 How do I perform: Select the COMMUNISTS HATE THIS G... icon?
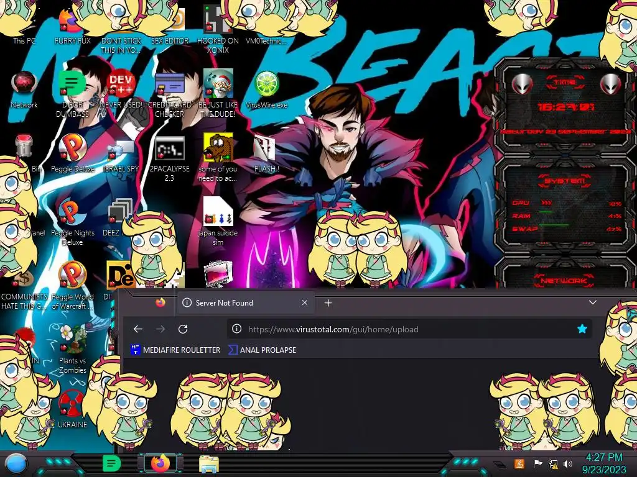coord(24,290)
